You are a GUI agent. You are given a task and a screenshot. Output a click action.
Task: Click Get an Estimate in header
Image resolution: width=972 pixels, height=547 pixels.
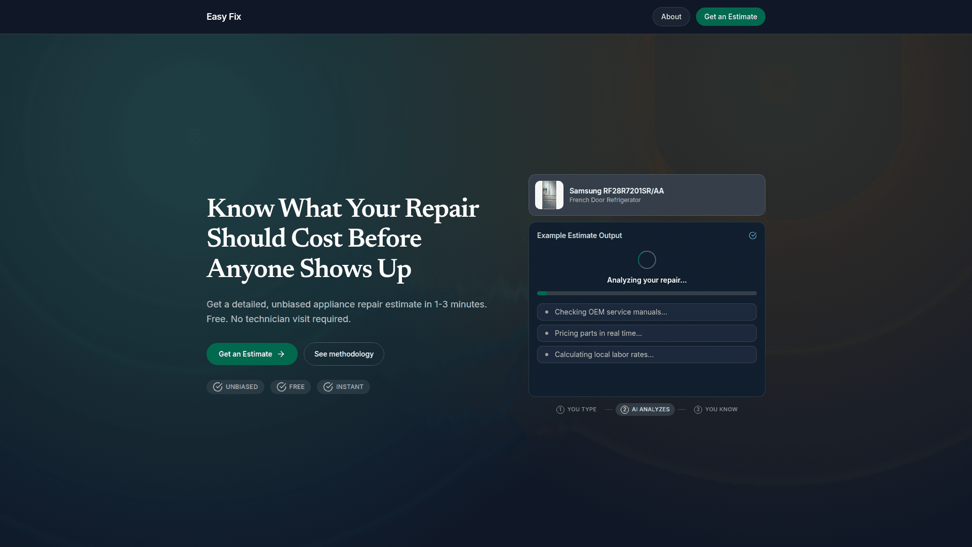point(731,17)
